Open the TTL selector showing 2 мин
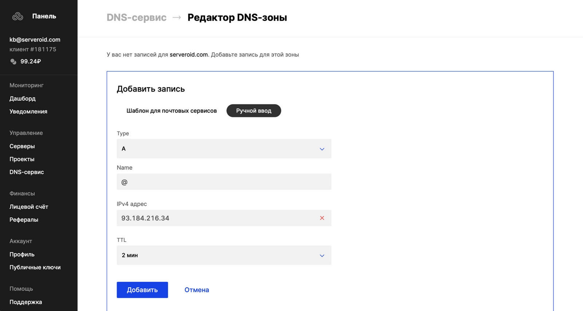Image resolution: width=583 pixels, height=311 pixels. 224,255
